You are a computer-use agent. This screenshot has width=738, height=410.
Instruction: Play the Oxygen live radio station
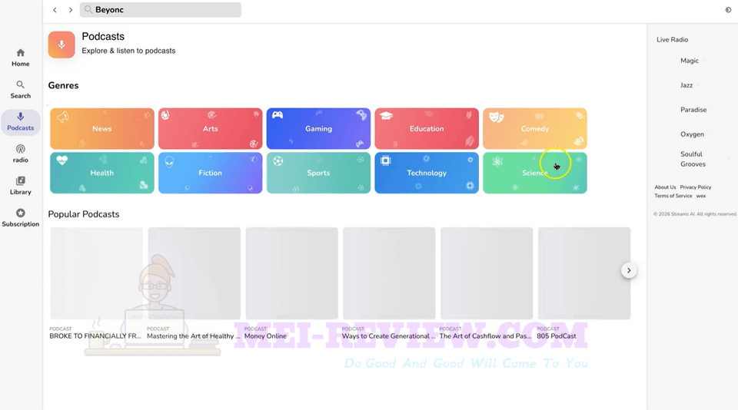[x=693, y=134]
